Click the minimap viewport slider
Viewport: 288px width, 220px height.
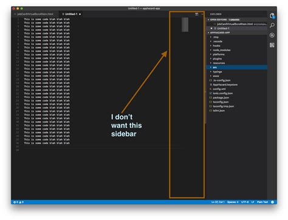pos(185,24)
